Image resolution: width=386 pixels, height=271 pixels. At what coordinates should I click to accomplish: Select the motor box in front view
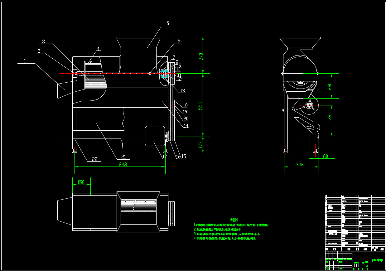click(155, 136)
